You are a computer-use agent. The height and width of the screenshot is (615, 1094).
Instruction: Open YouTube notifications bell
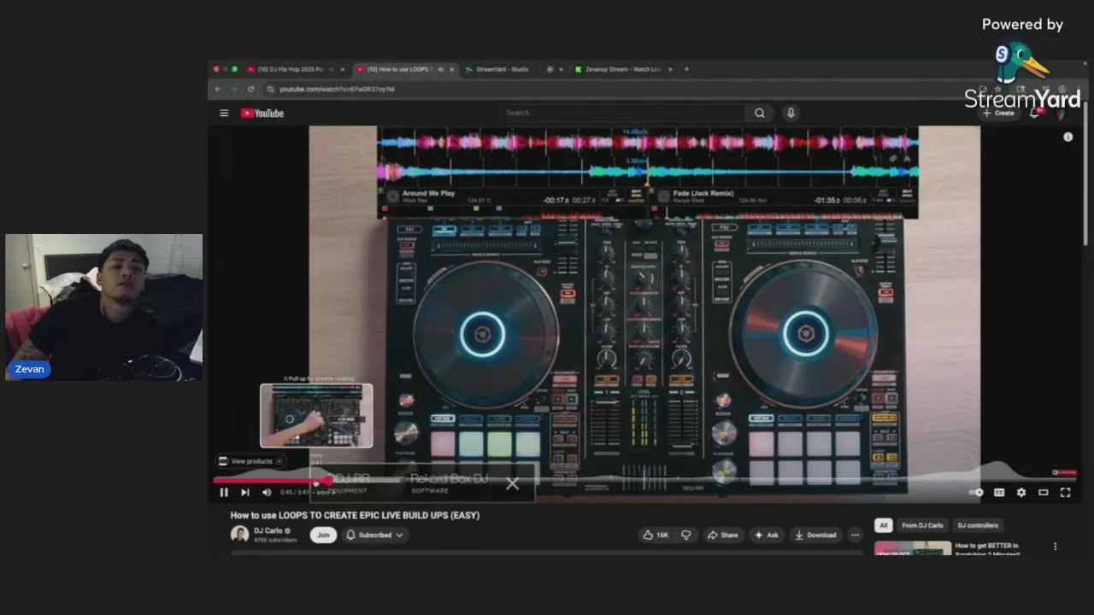pos(1035,113)
